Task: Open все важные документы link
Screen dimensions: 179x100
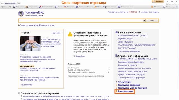Action: [x=129, y=51]
